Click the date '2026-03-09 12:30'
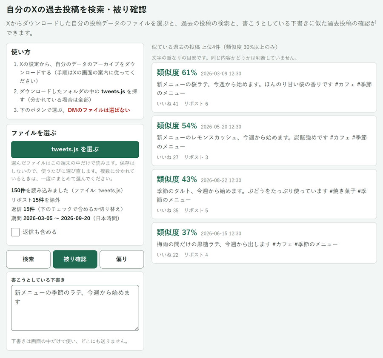Image resolution: width=383 pixels, height=358 pixels. click(x=221, y=74)
